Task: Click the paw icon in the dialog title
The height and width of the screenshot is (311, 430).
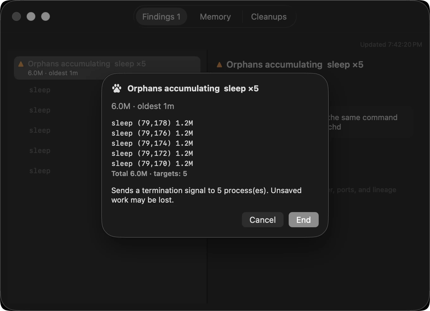Action: pyautogui.click(x=117, y=88)
